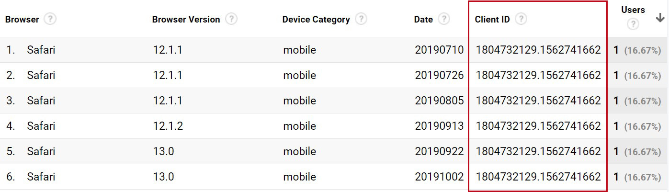
Task: Toggle the Users sort arrow
Action: coord(660,18)
